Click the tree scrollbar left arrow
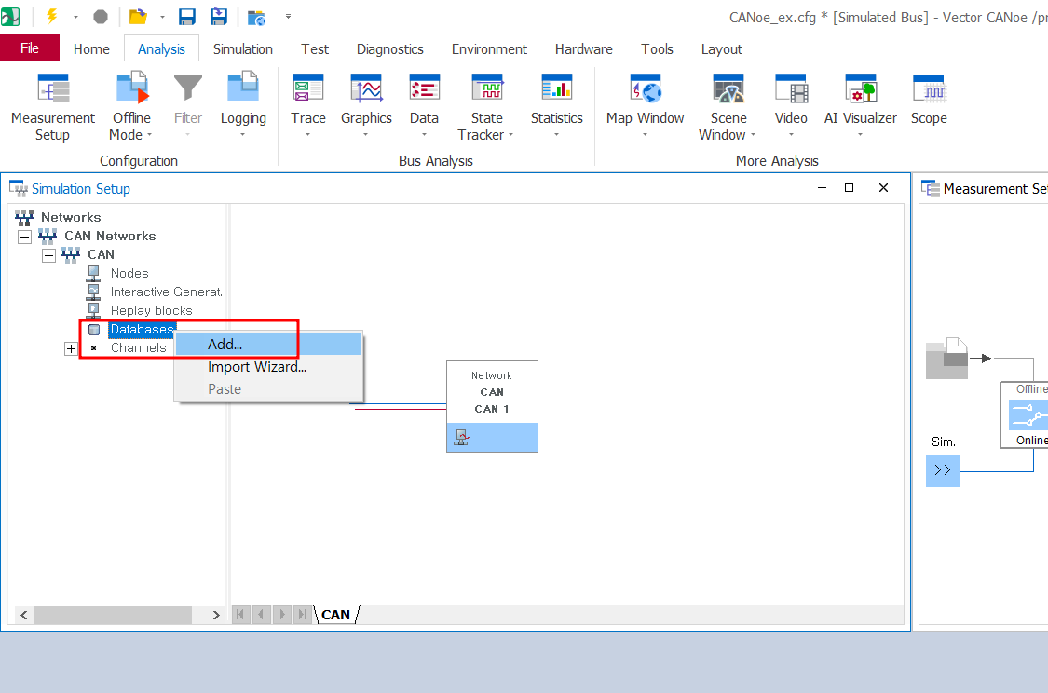This screenshot has height=693, width=1048. [24, 615]
